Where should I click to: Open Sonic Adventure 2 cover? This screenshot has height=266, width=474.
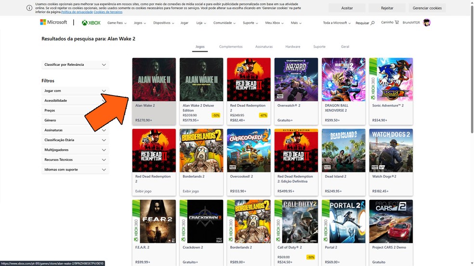pos(391,80)
